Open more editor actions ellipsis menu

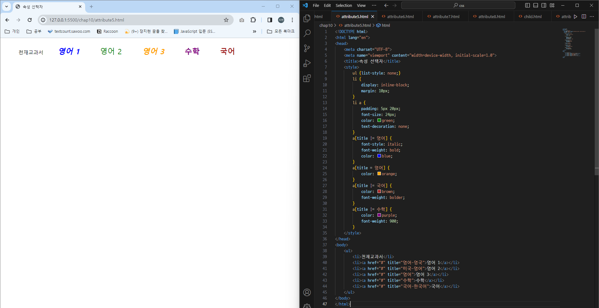tap(592, 17)
